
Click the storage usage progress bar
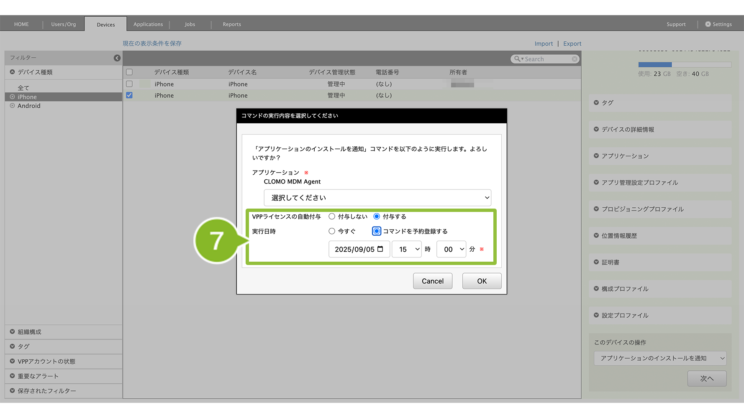[684, 65]
